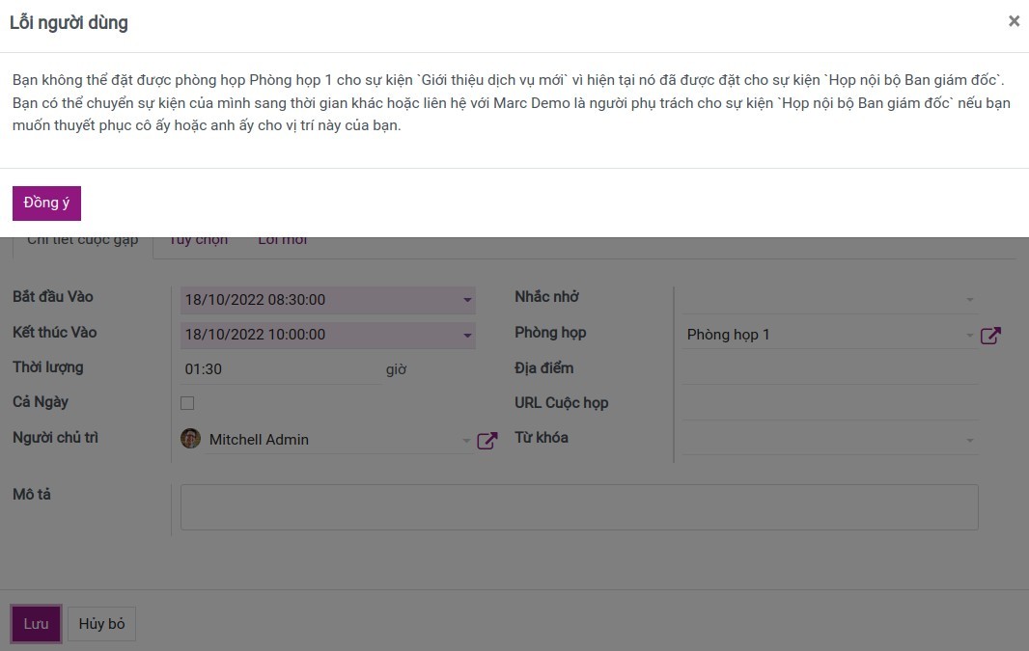This screenshot has width=1029, height=651.
Task: Open the Kết thúc Vào date picker arrow
Action: (x=468, y=336)
